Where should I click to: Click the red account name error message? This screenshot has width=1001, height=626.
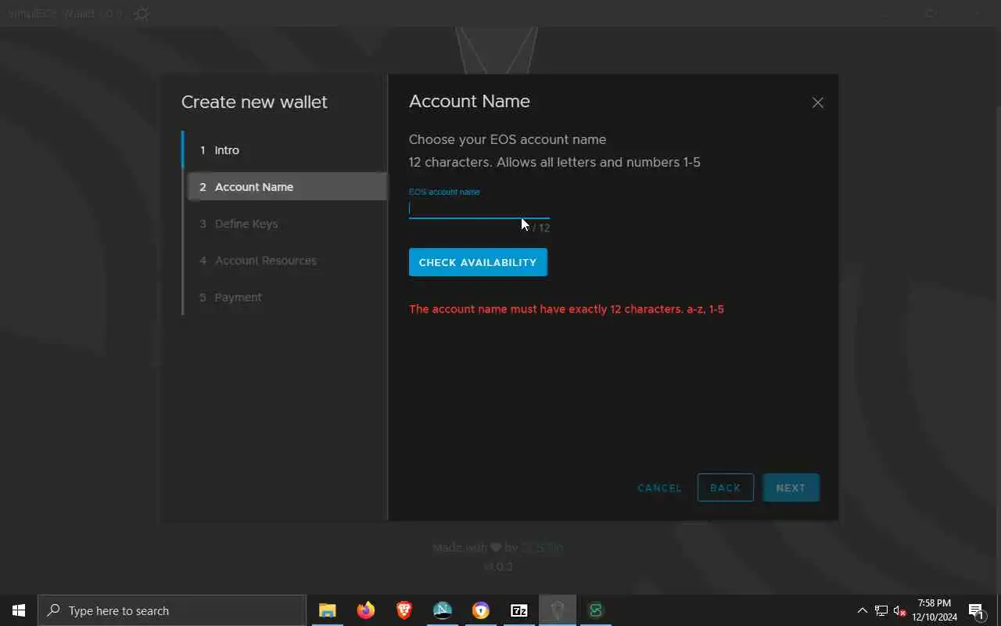coord(566,309)
